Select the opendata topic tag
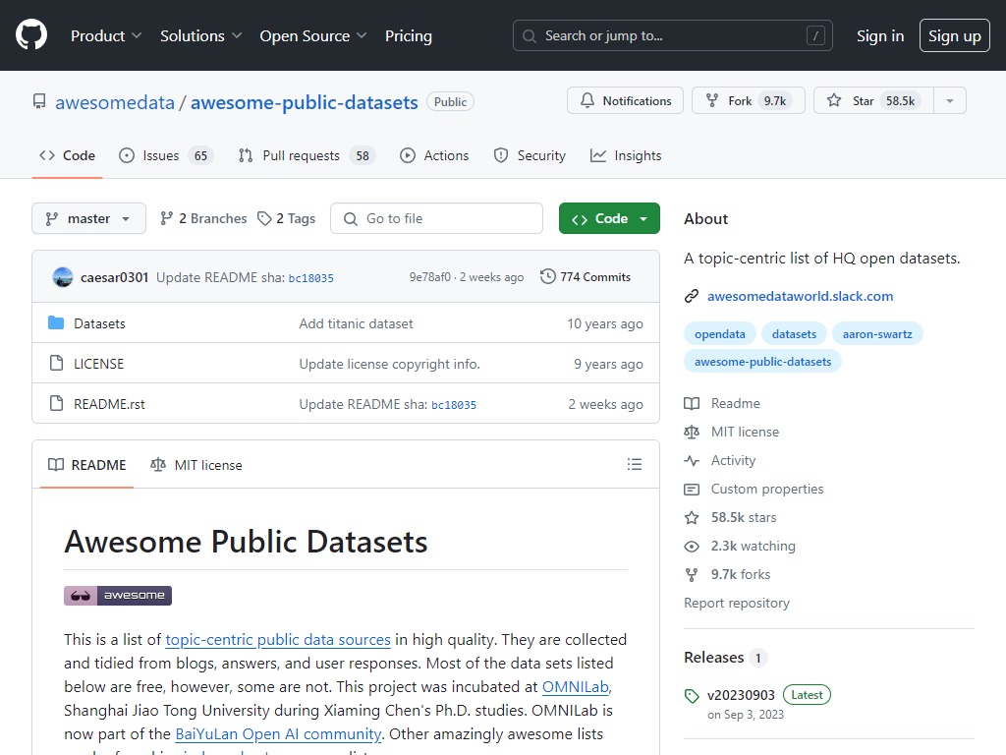This screenshot has height=755, width=1006. [x=720, y=334]
